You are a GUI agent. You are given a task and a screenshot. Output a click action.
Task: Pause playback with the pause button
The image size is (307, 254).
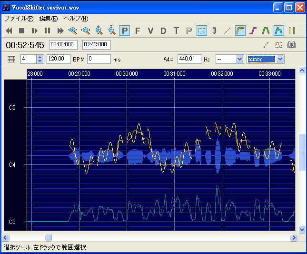48,31
